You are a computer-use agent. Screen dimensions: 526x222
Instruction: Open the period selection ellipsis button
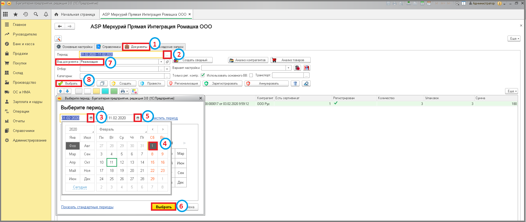coord(167,55)
